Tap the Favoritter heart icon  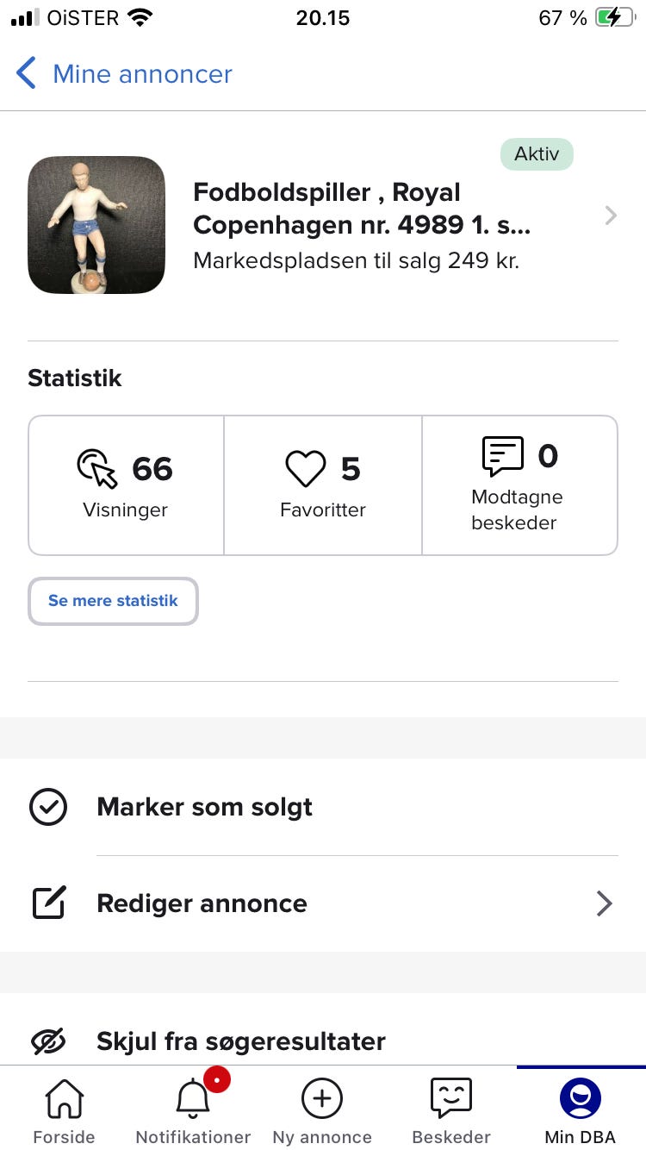(x=306, y=469)
